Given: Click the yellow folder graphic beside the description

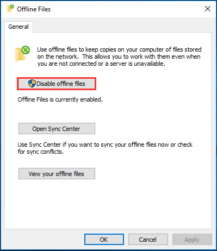Looking at the screenshot, I should pyautogui.click(x=20, y=55).
